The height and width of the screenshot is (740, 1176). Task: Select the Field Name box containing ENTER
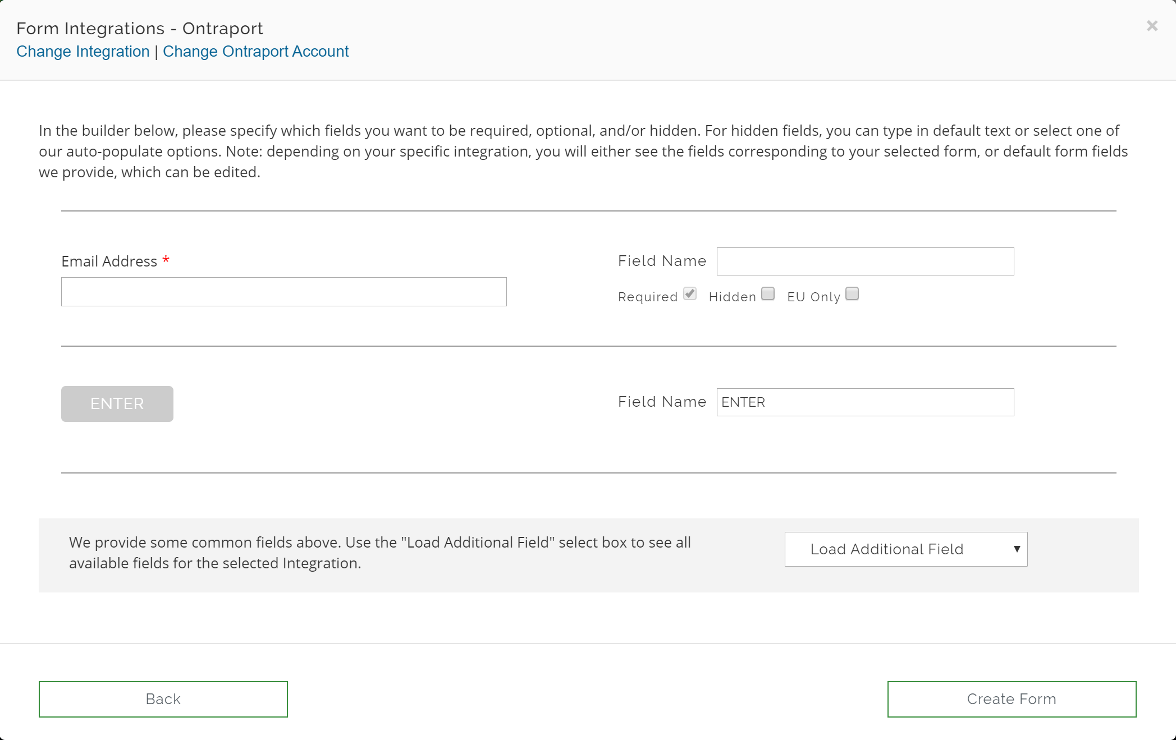(x=864, y=402)
